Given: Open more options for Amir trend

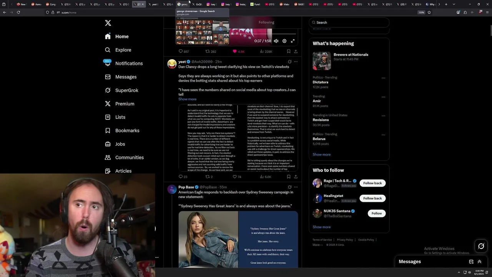Looking at the screenshot, I should pyautogui.click(x=383, y=97).
